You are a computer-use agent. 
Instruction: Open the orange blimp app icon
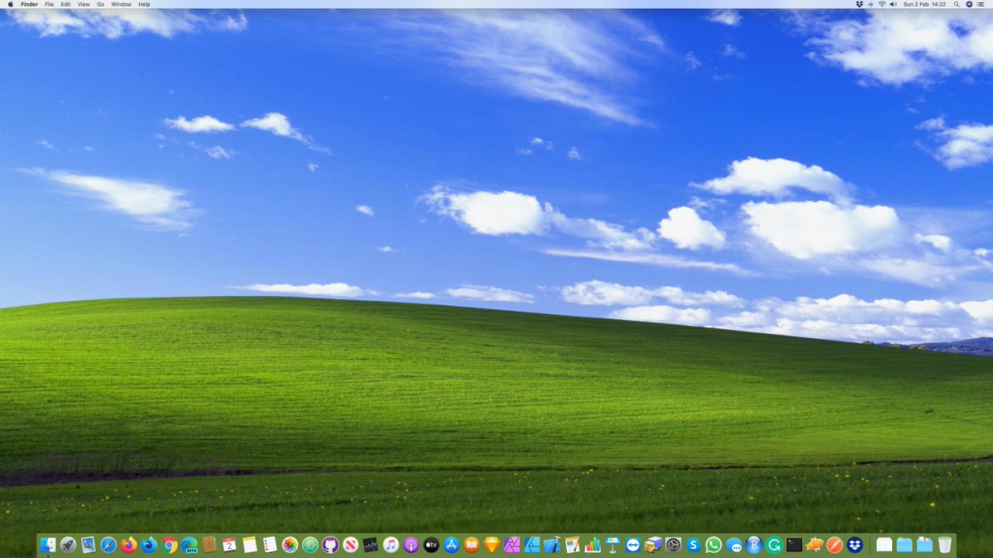(814, 545)
